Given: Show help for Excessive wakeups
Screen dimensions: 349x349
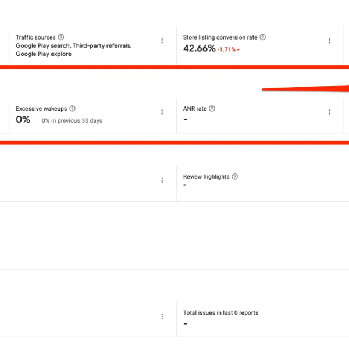Looking at the screenshot, I should pos(72,108).
